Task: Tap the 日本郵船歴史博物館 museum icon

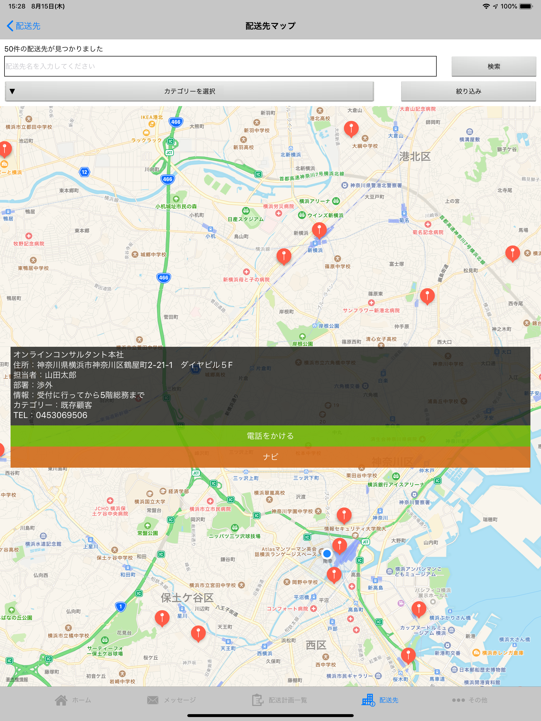Action: click(454, 670)
